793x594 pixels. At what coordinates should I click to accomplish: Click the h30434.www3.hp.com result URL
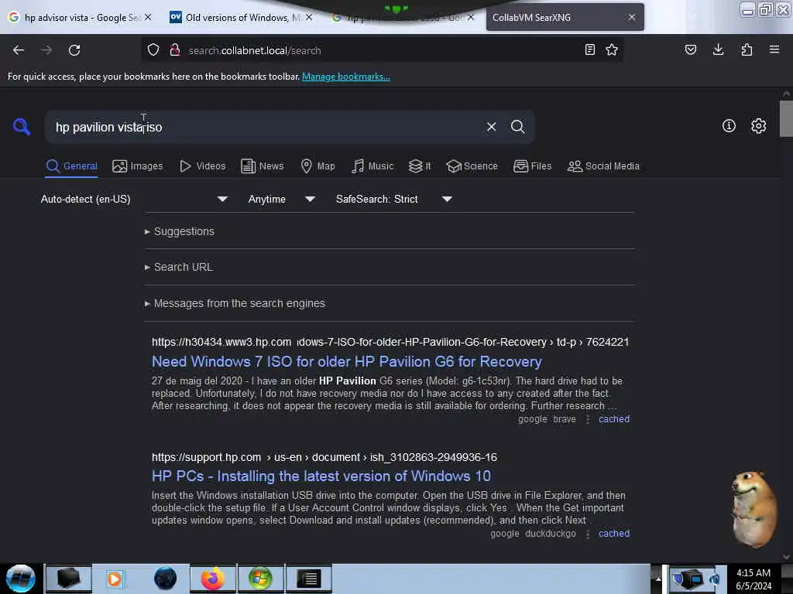click(390, 342)
